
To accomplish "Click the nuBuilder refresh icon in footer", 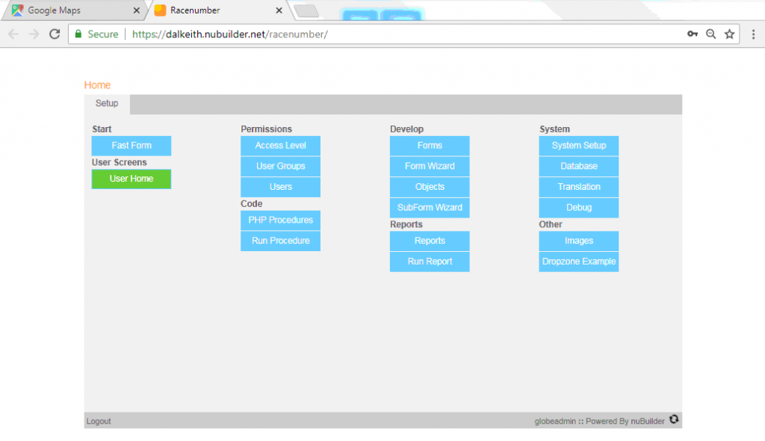I will coord(674,419).
